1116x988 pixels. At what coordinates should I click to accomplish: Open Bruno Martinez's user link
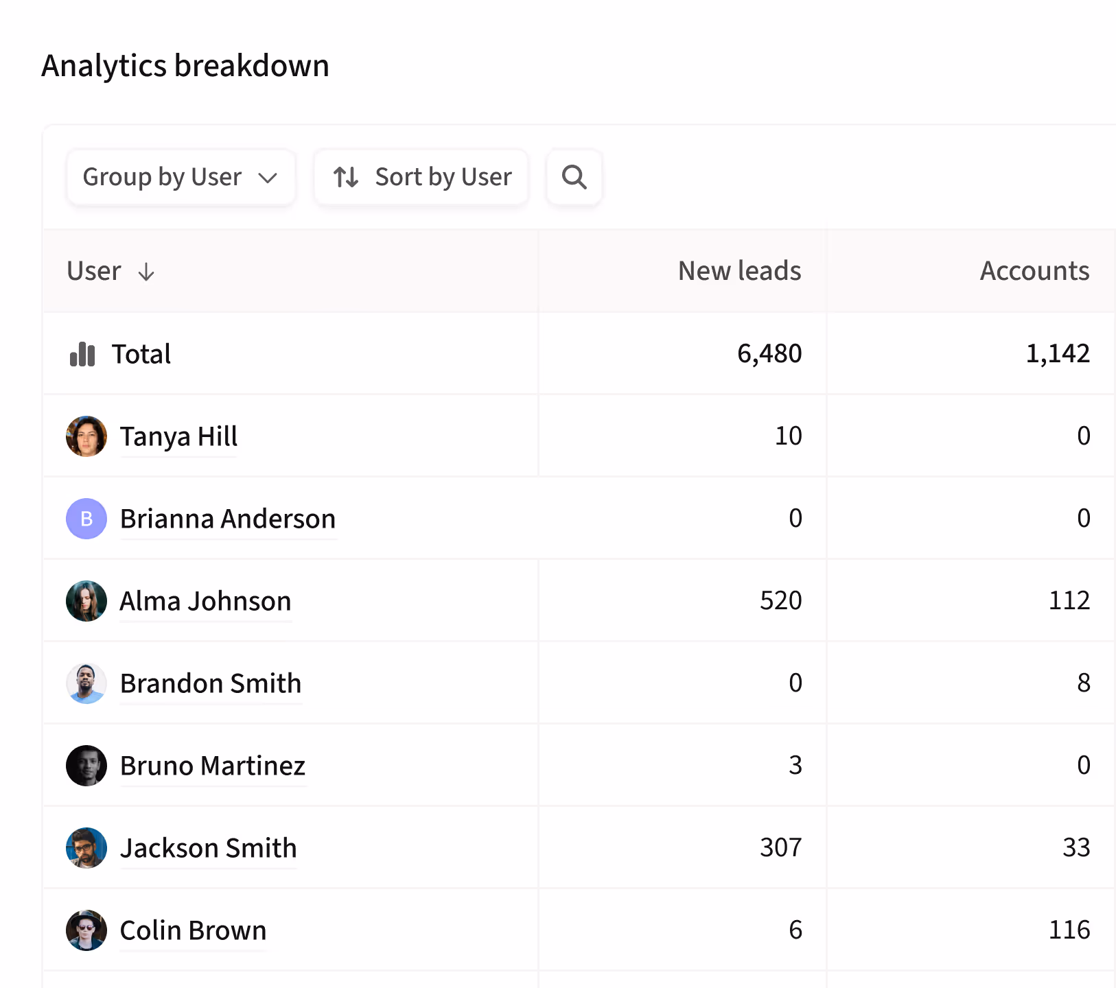[x=213, y=766]
